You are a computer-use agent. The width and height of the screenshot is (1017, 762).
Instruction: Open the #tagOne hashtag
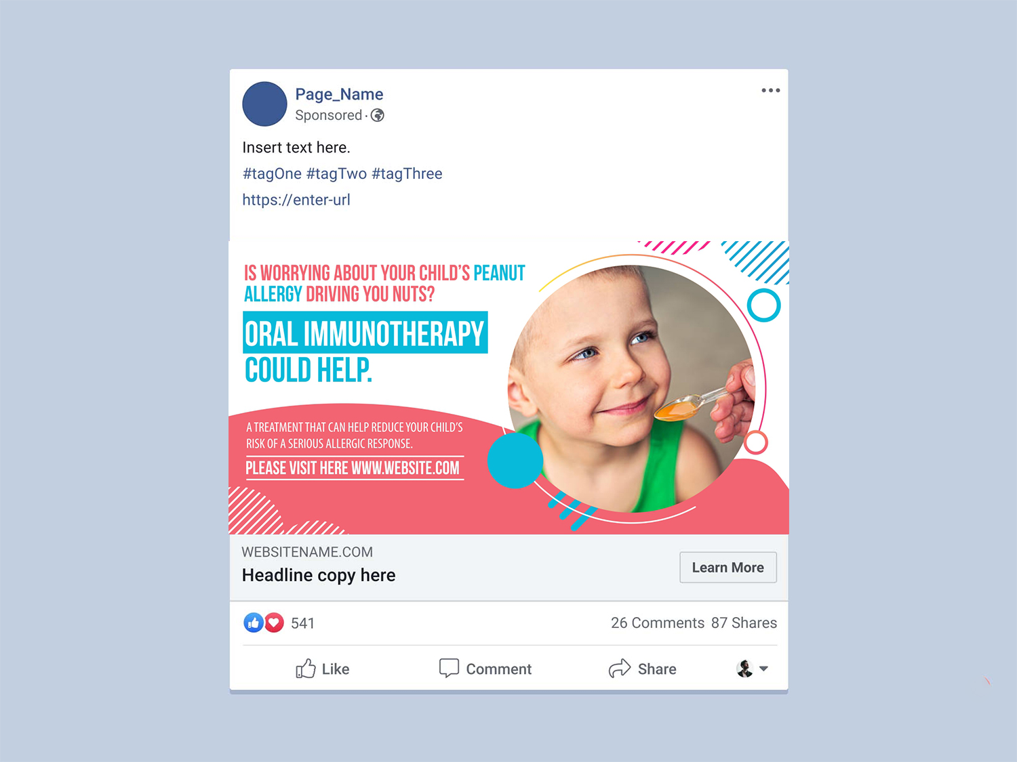(x=272, y=173)
